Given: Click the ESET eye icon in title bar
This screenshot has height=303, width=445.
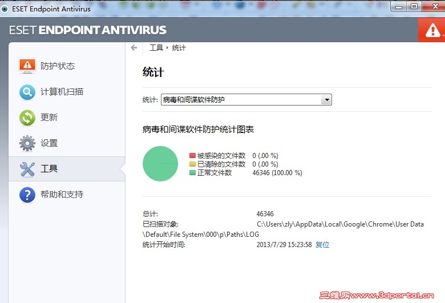Looking at the screenshot, I should click(x=5, y=9).
